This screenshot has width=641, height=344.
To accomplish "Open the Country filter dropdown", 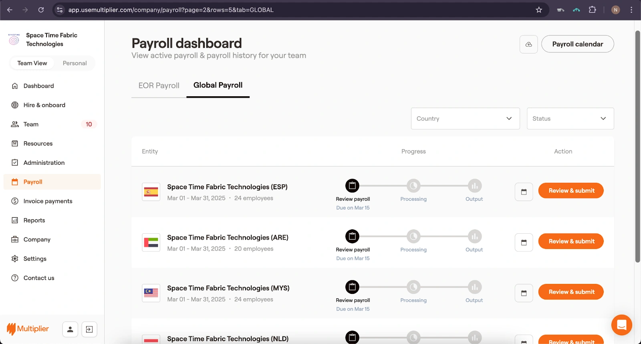I will (x=466, y=119).
